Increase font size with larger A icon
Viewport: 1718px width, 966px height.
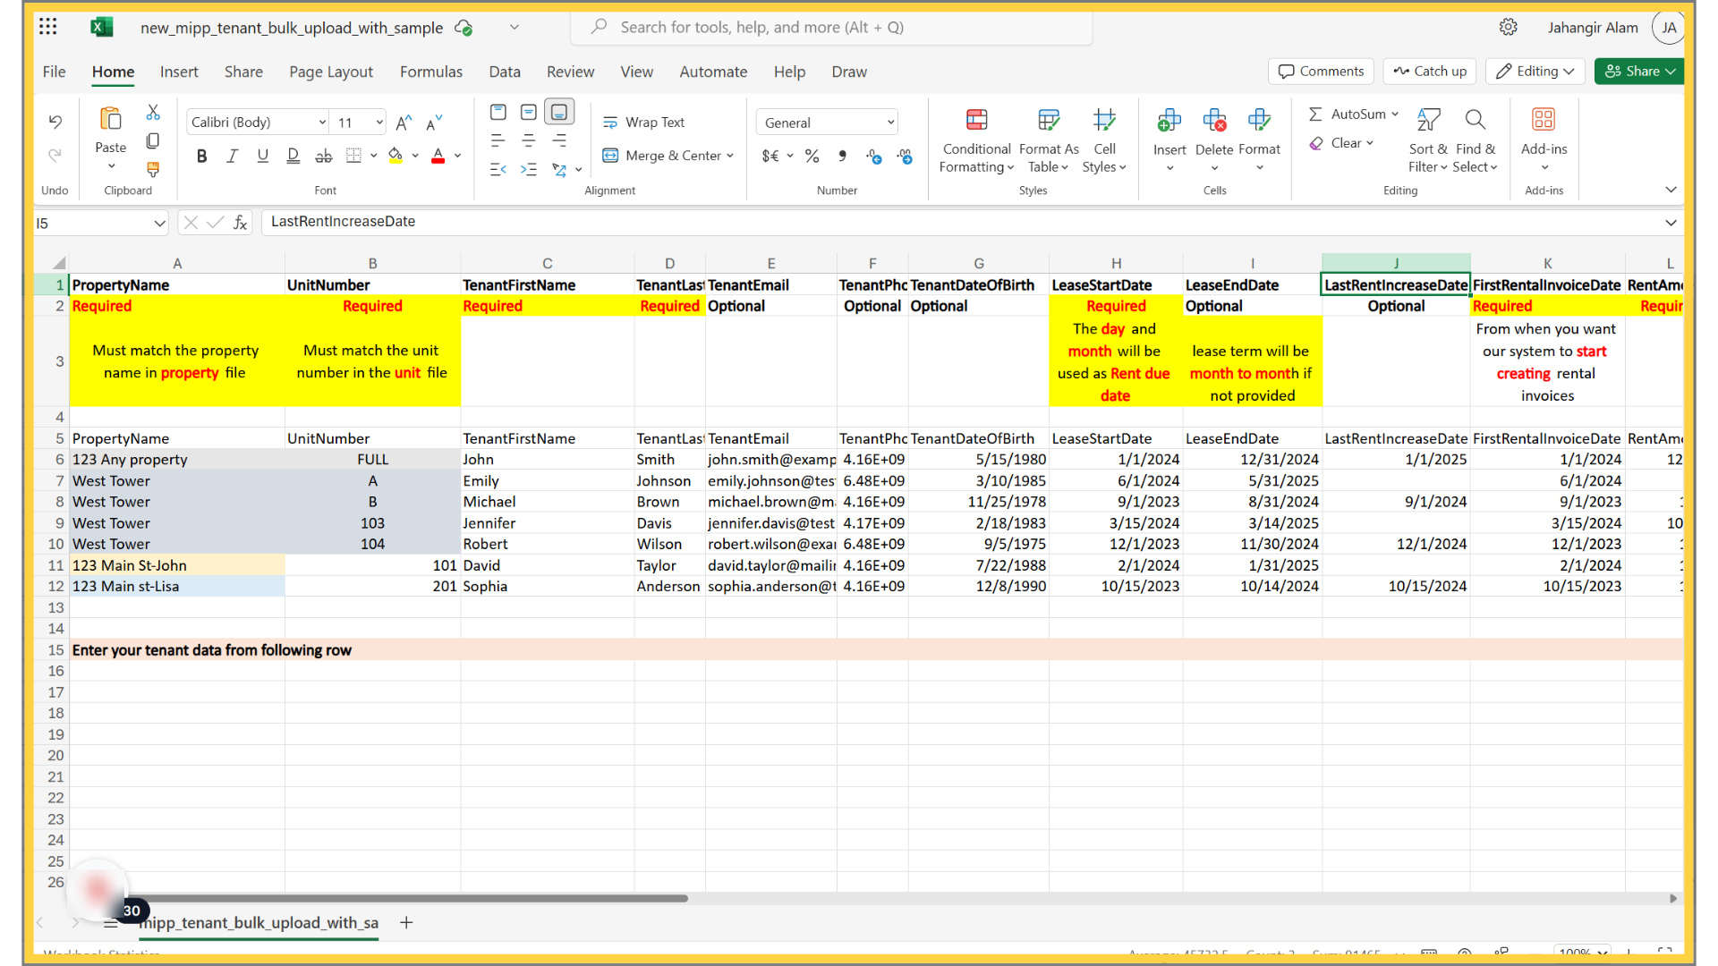404,123
